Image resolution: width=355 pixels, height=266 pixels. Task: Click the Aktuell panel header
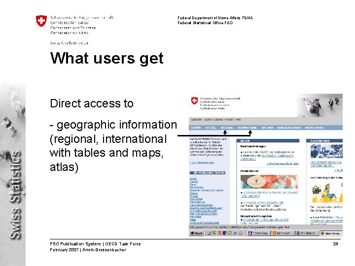(x=268, y=141)
